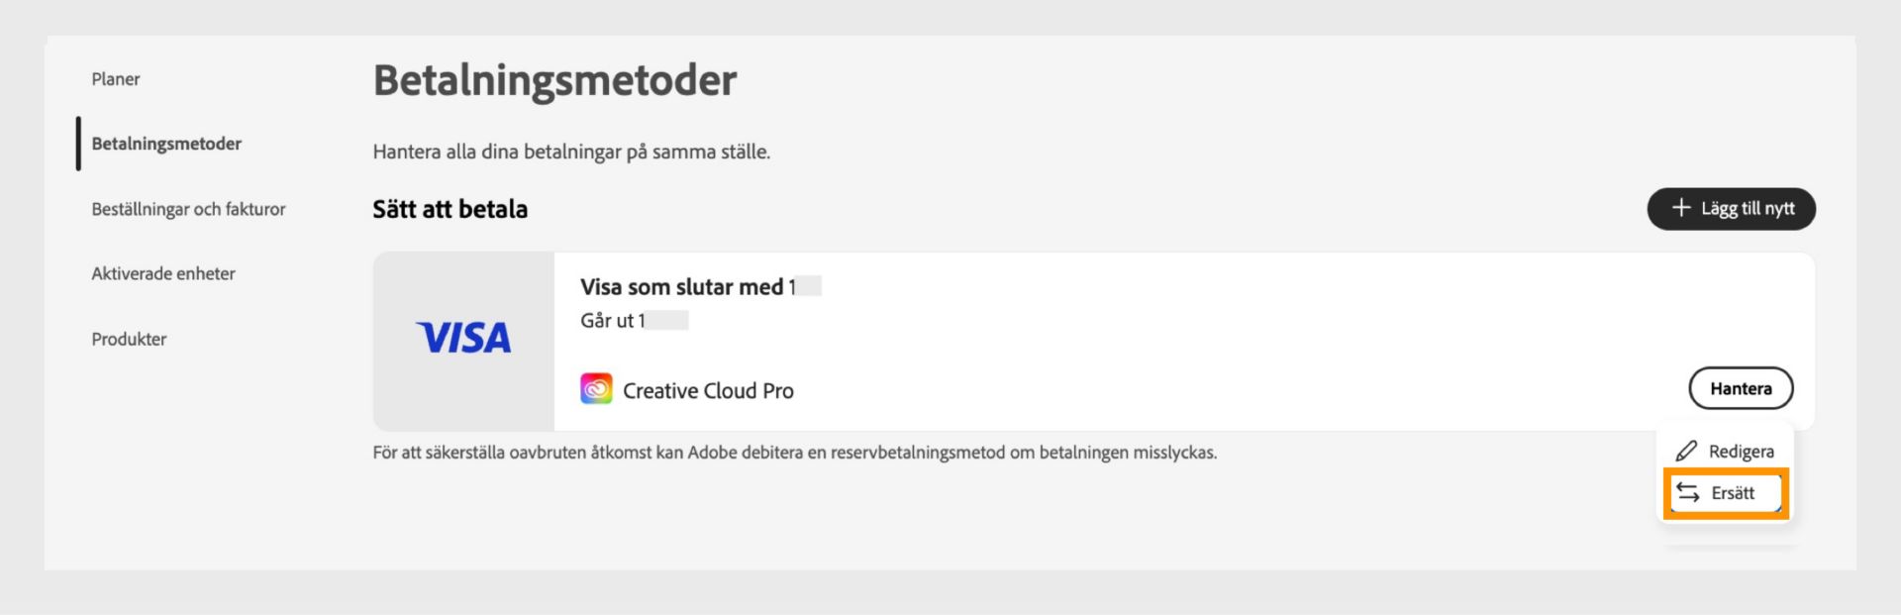Click the pencil icon beside Redigera

[x=1686, y=452]
